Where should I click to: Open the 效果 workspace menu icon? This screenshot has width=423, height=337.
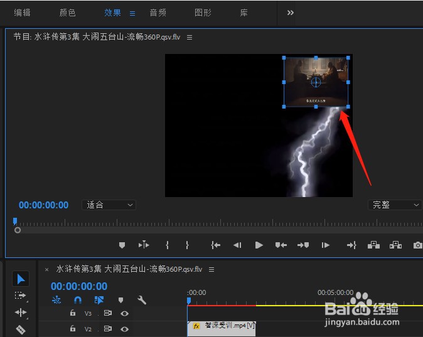click(132, 13)
